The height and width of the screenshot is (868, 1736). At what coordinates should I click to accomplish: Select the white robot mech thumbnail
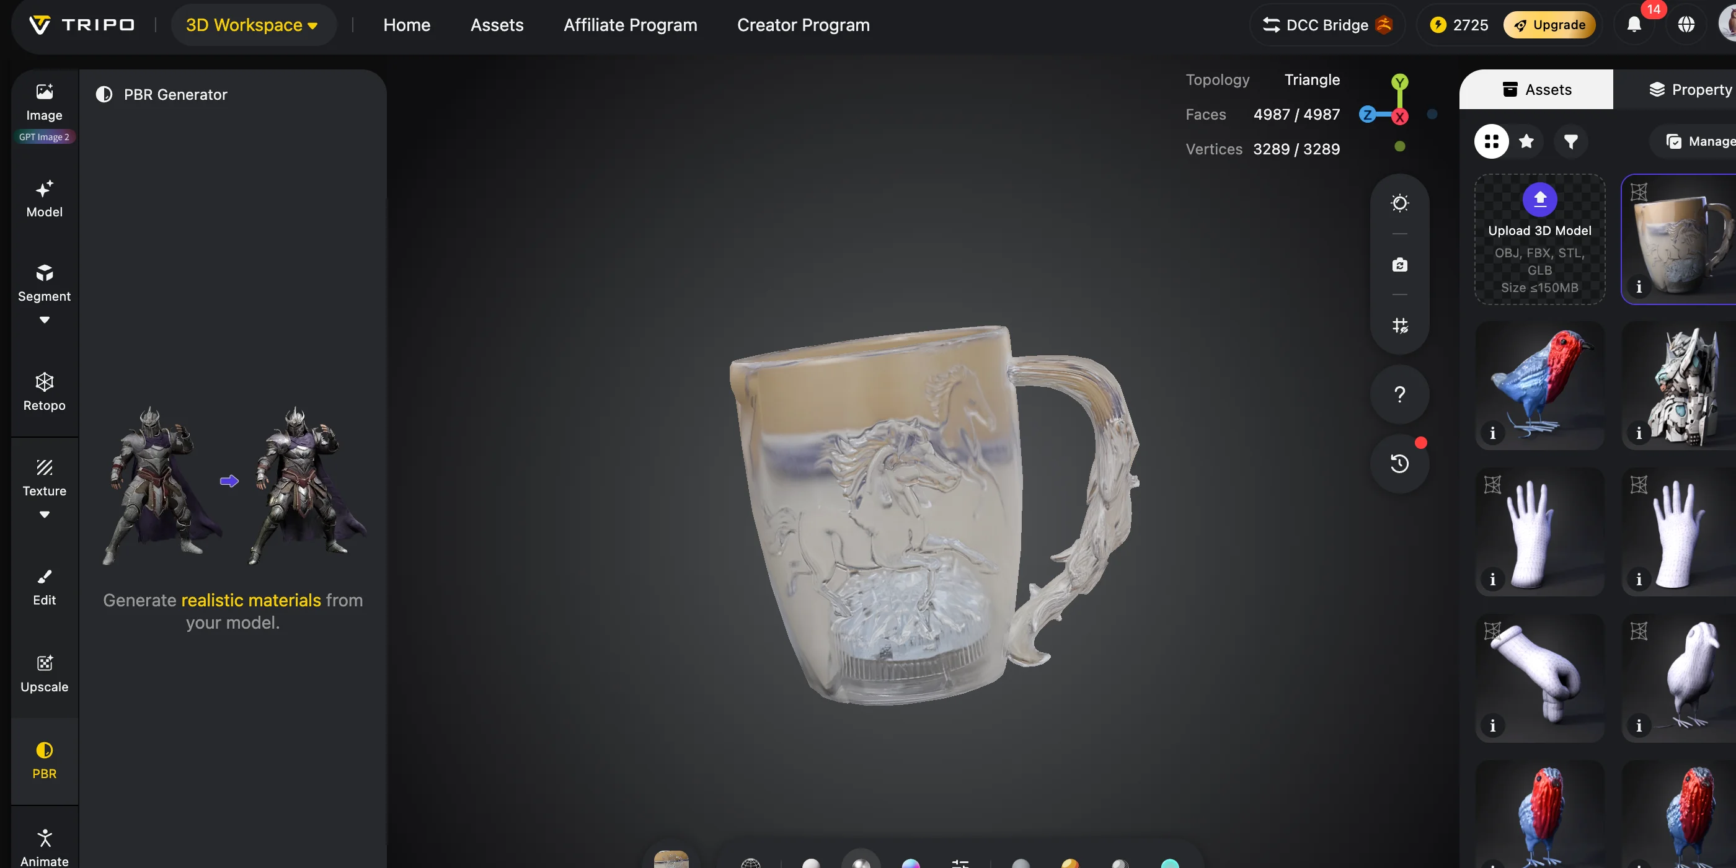tap(1680, 386)
